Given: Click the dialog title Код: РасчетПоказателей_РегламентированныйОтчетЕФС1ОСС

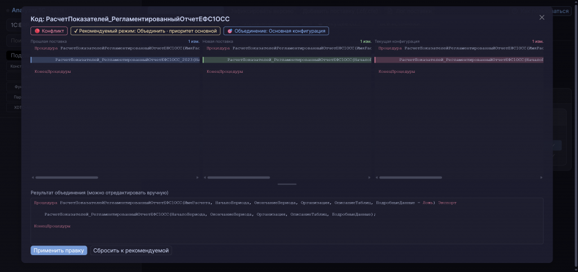Looking at the screenshot, I should click(x=130, y=18).
